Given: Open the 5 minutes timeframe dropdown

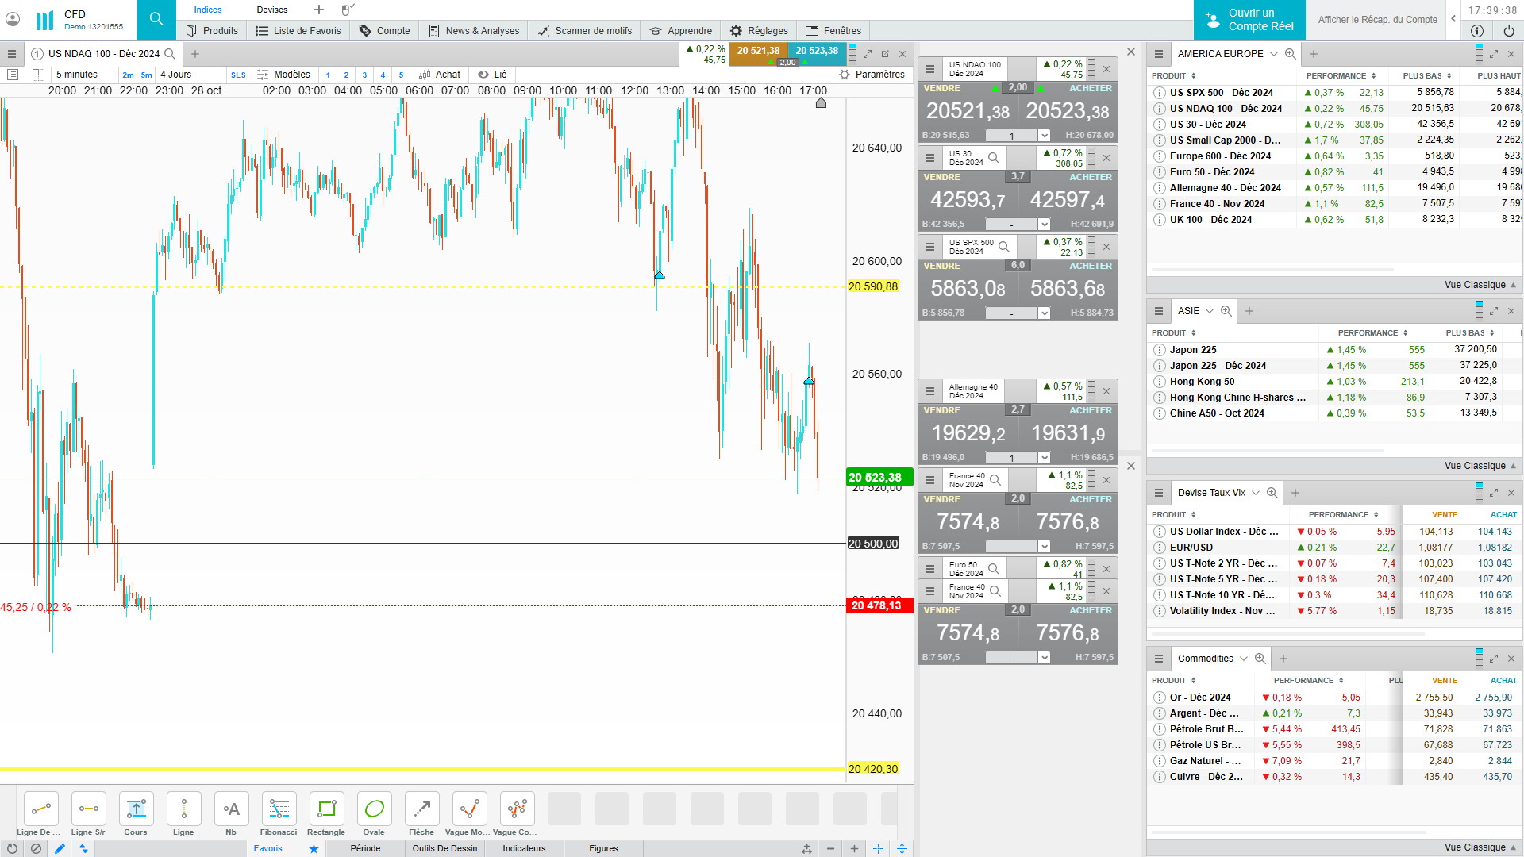Looking at the screenshot, I should pos(77,75).
